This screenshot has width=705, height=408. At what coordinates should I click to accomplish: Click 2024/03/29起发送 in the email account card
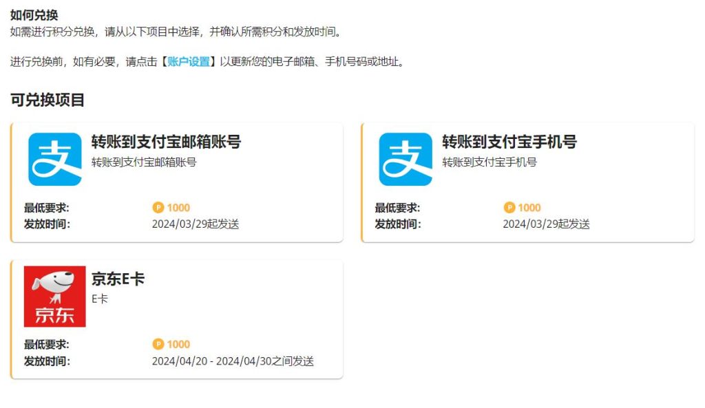(196, 224)
